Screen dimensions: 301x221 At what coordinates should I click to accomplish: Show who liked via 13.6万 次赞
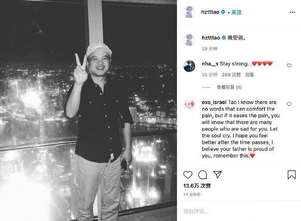pos(197,186)
